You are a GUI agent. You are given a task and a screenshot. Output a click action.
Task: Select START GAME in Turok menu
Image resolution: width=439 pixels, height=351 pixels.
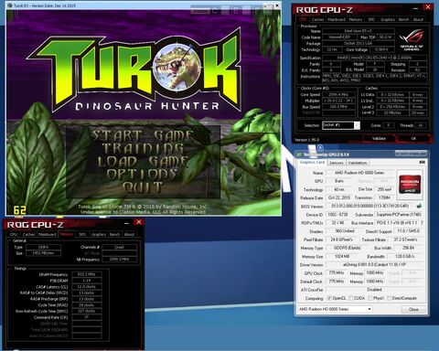(143, 136)
